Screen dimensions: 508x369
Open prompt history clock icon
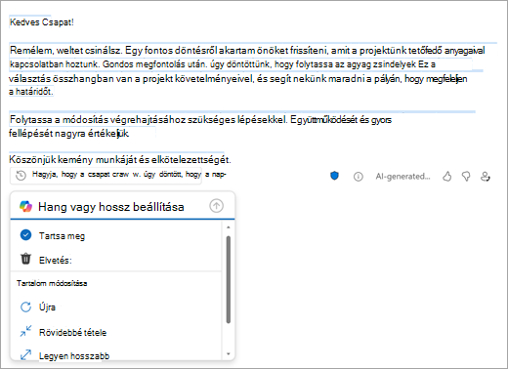[x=21, y=176]
